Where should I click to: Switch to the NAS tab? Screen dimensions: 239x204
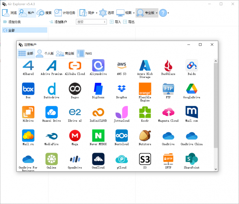click(84, 53)
